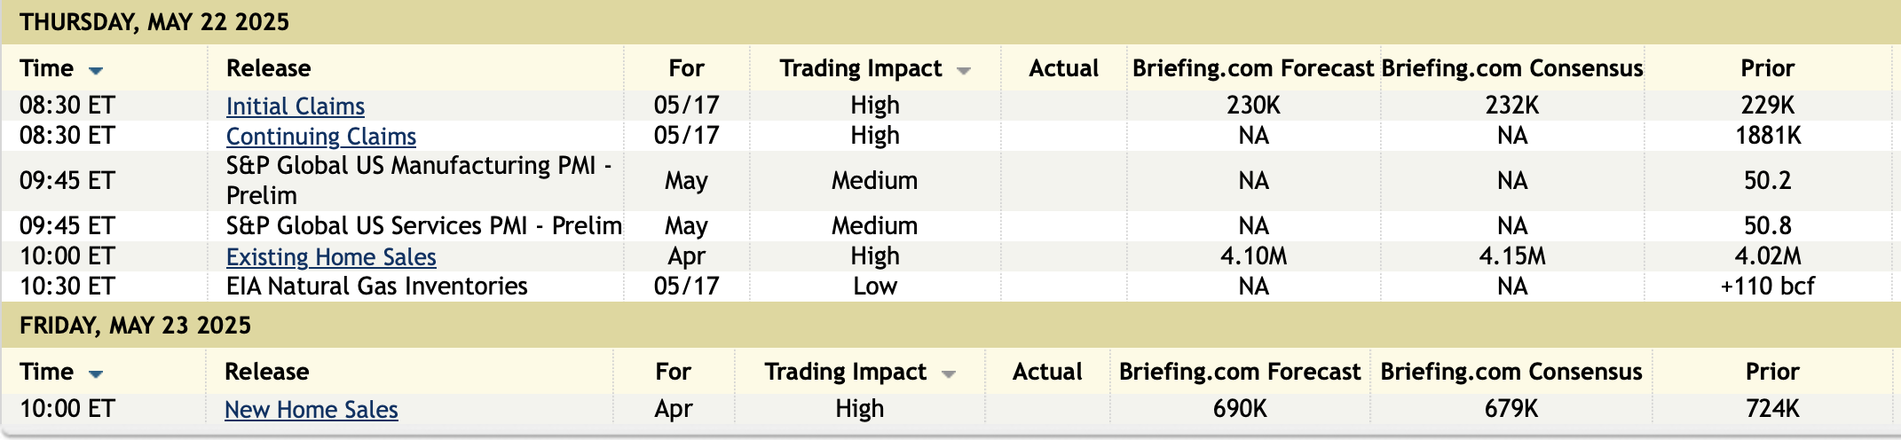Click New Home Sales consensus 679K

click(x=1511, y=409)
